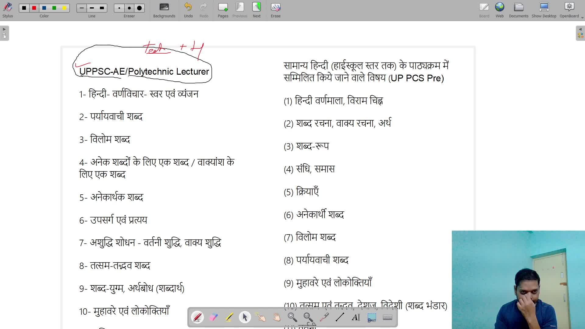Select the Draw lines tool
585x329 pixels.
[340, 317]
